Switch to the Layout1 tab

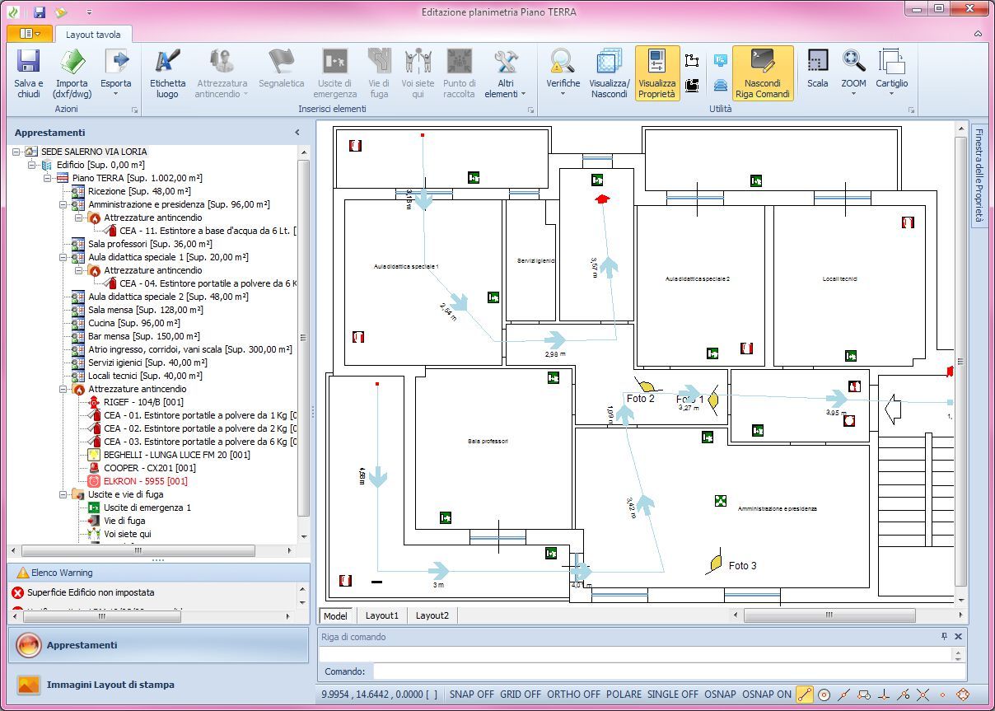pos(381,615)
